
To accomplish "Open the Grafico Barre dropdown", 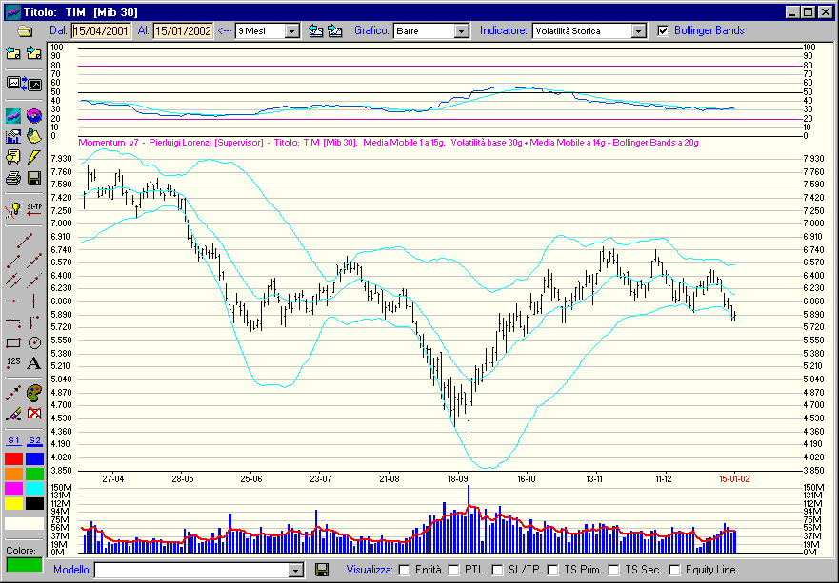I will coord(461,31).
